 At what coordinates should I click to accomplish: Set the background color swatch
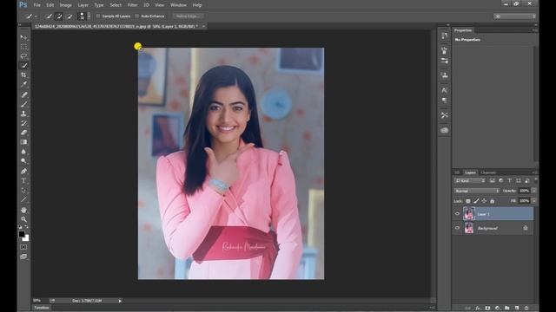pyautogui.click(x=26, y=238)
